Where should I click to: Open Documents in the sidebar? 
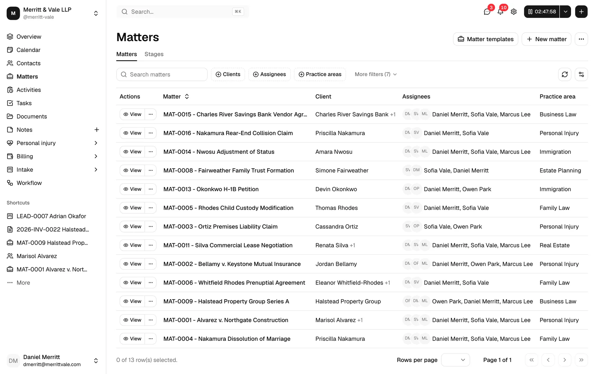pos(53,116)
